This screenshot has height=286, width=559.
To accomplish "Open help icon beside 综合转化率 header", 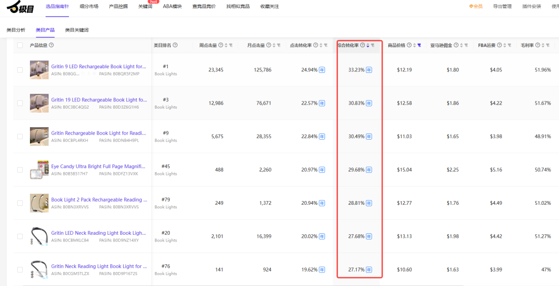I will click(362, 45).
